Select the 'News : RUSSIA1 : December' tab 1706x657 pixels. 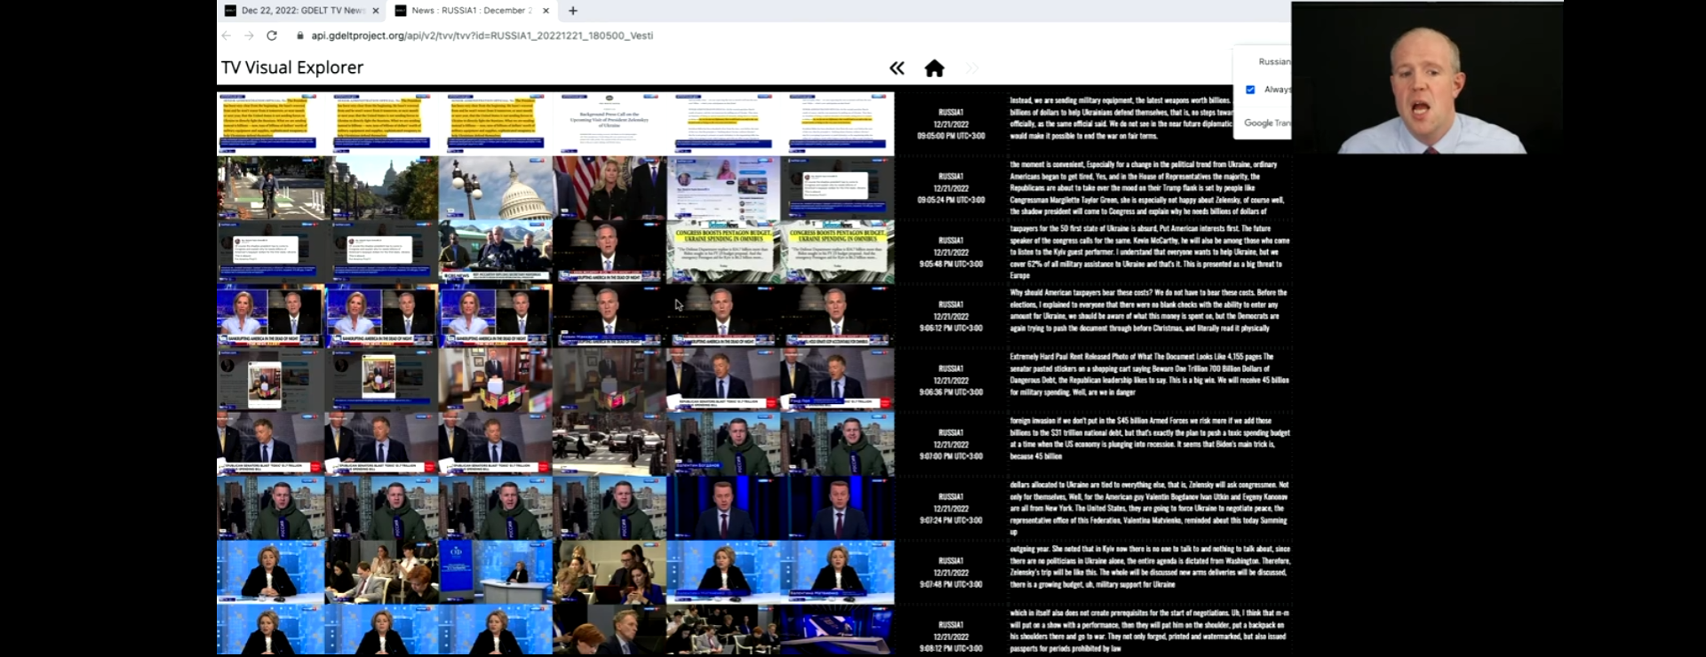pos(472,11)
